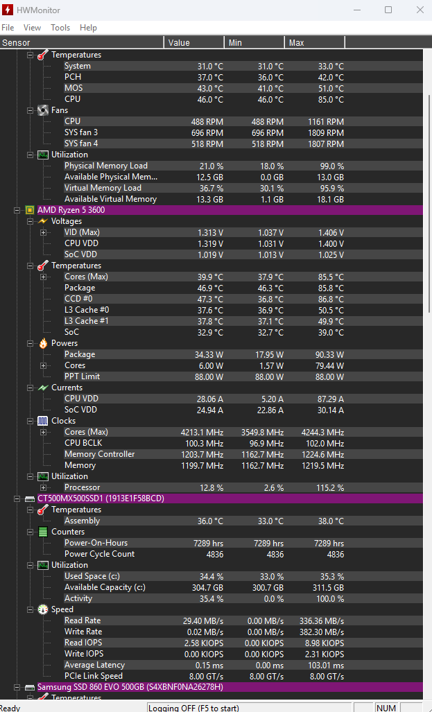Collapse the Clocks group
Viewport: 432px width, 712px height.
coord(30,421)
